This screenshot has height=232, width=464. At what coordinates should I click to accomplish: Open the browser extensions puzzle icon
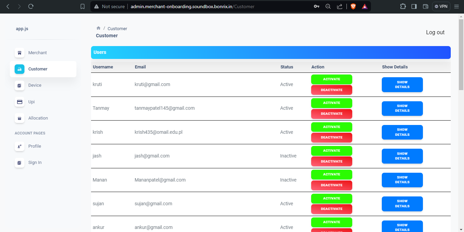403,6
